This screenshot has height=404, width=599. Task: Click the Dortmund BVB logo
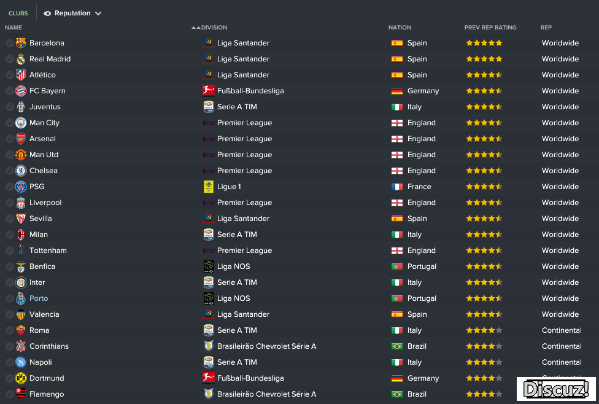(21, 378)
